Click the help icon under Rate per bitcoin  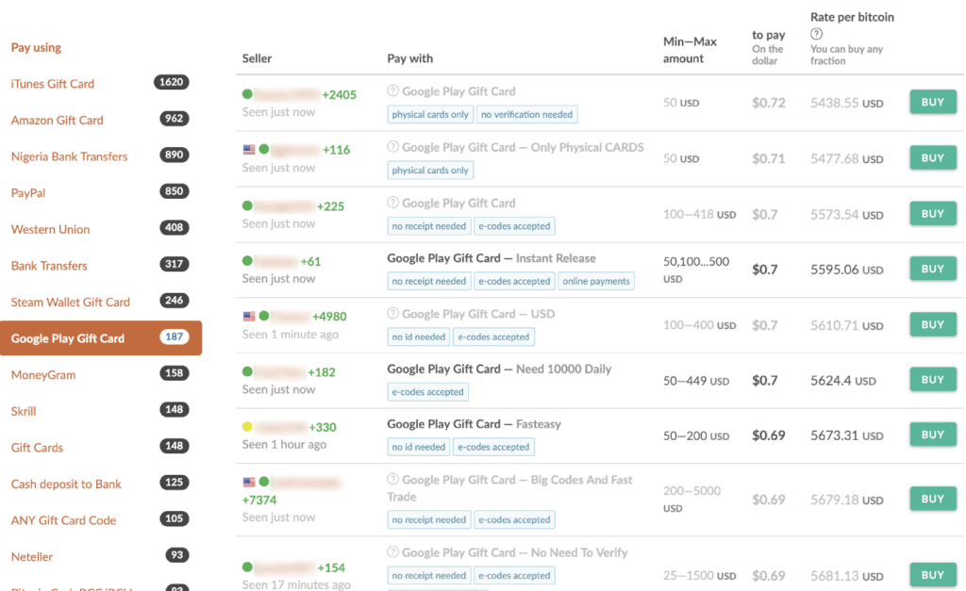point(816,34)
